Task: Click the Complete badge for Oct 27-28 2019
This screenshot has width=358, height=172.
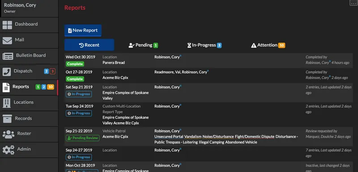Action: 75,79
